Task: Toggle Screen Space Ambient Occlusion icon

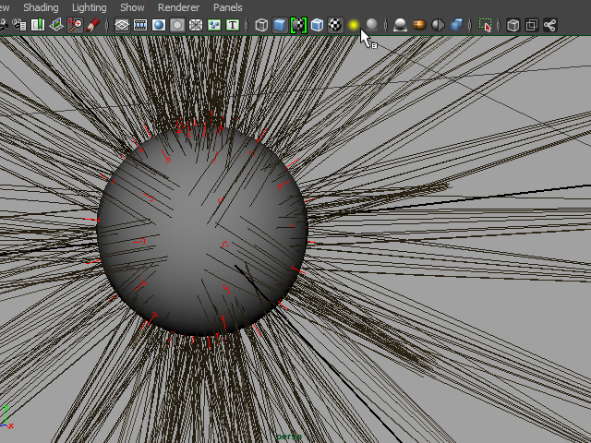Action: (400, 25)
